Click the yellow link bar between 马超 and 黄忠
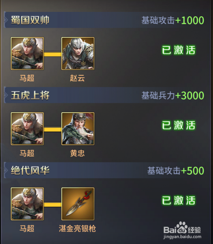213x244 pixels. [x=52, y=130]
